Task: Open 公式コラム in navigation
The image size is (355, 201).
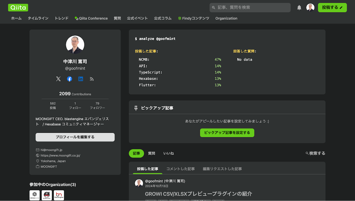Action: (x=163, y=18)
